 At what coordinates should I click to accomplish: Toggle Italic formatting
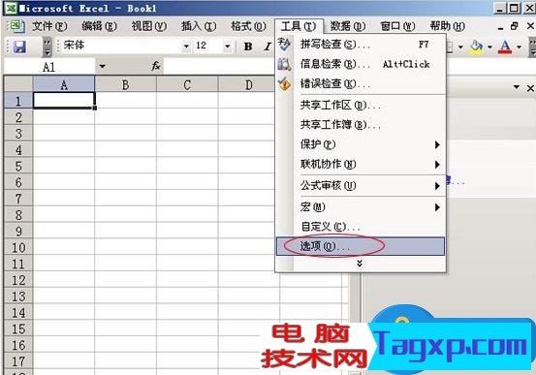click(x=267, y=47)
